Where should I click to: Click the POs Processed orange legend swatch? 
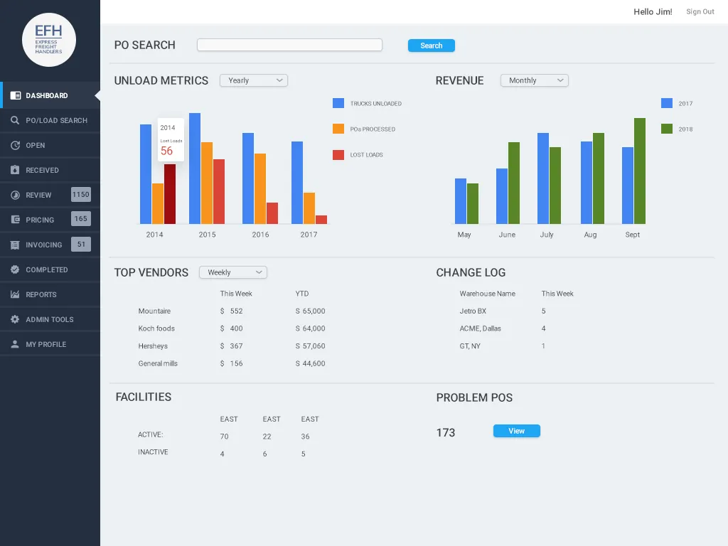pos(338,129)
